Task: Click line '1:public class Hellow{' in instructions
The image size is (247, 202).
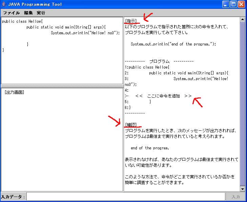Action: click(147, 67)
